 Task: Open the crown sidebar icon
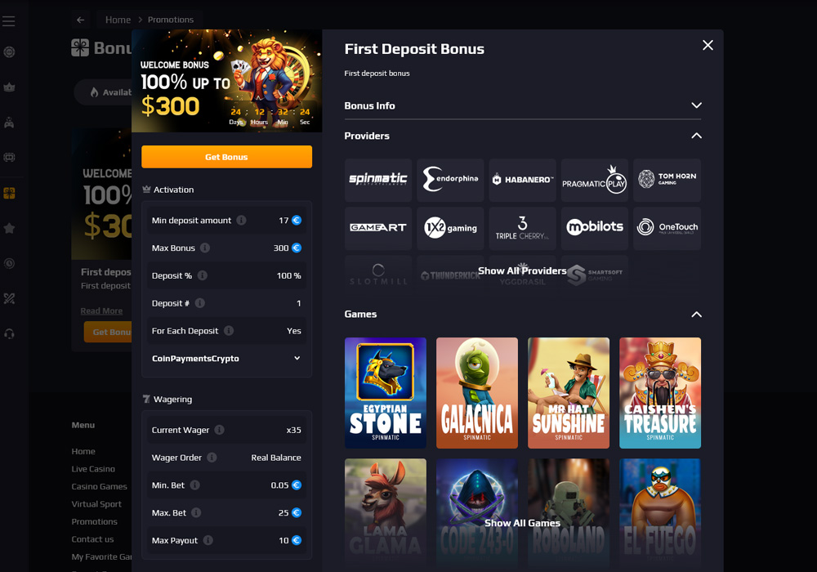9,87
